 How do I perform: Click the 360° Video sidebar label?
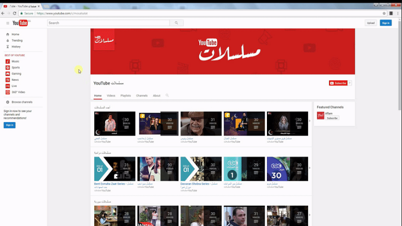(18, 92)
